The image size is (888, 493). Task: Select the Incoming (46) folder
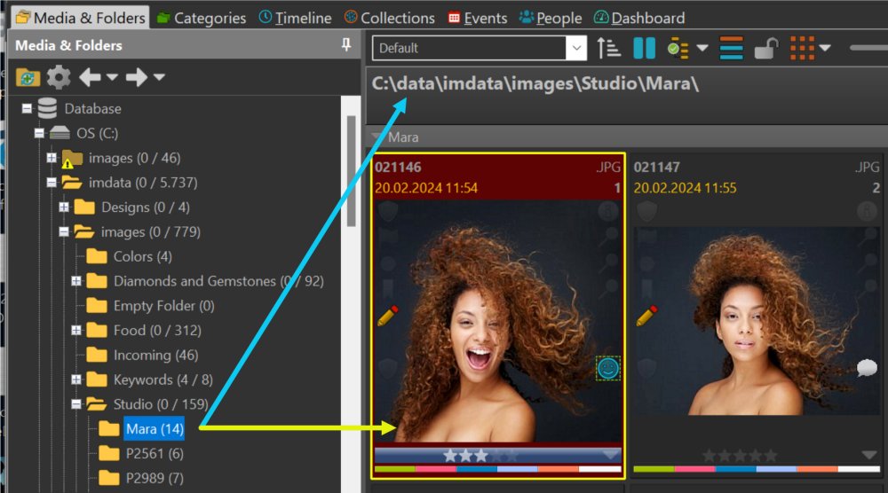point(155,355)
